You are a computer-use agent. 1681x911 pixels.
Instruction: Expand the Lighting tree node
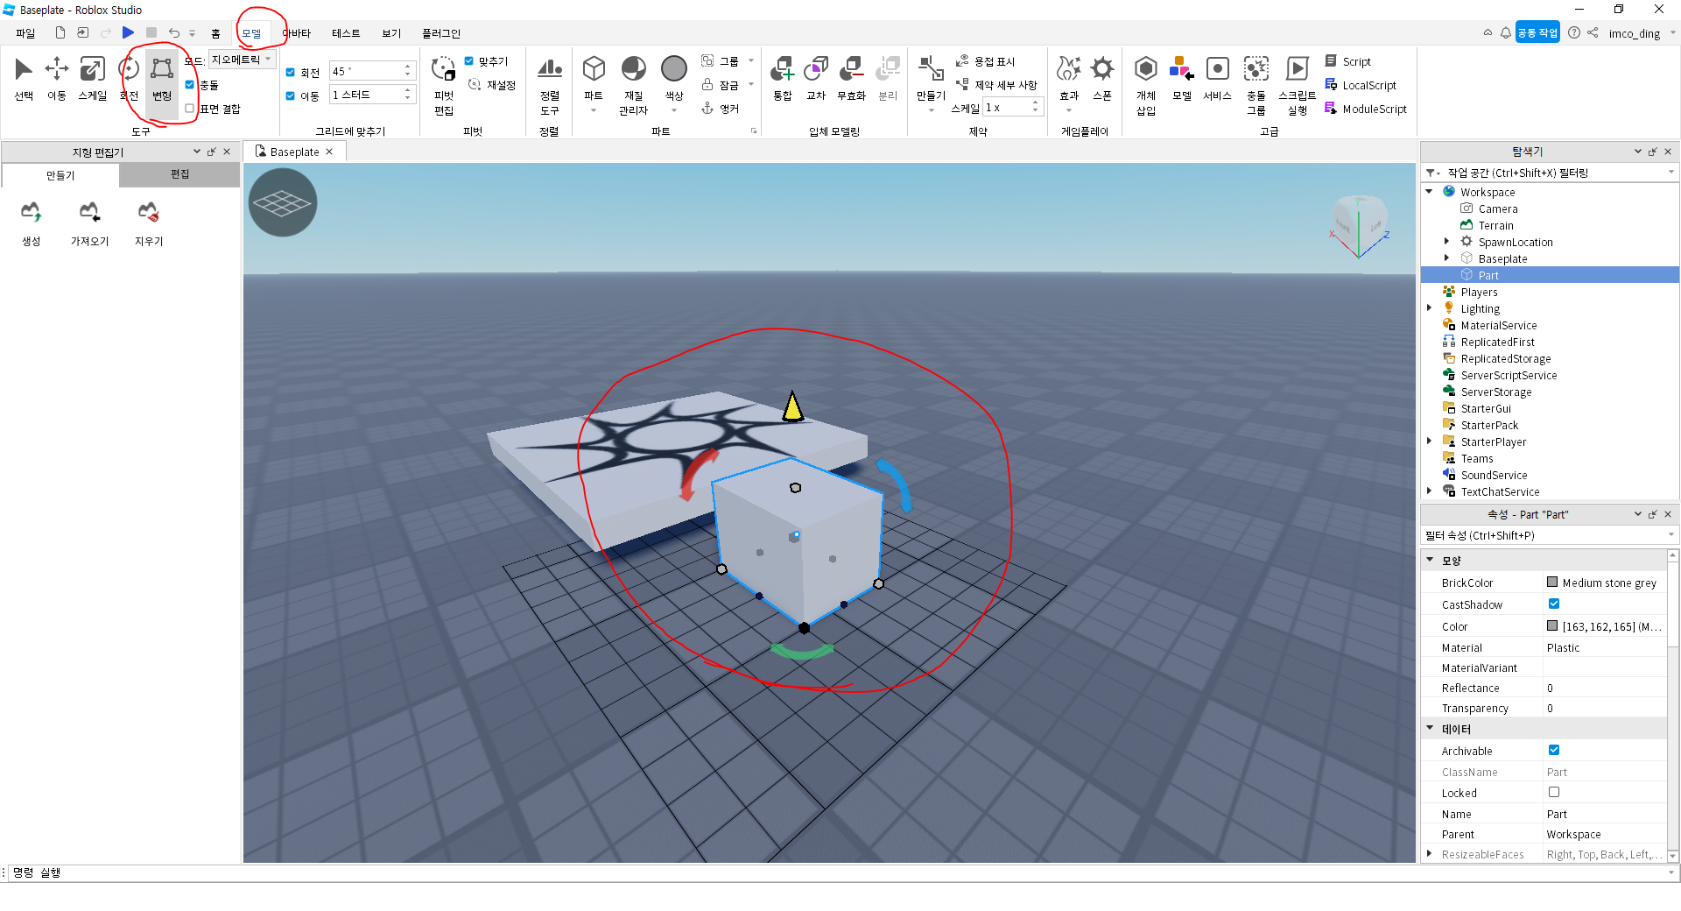click(x=1430, y=308)
